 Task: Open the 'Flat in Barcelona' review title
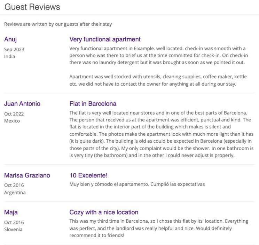coord(93,104)
